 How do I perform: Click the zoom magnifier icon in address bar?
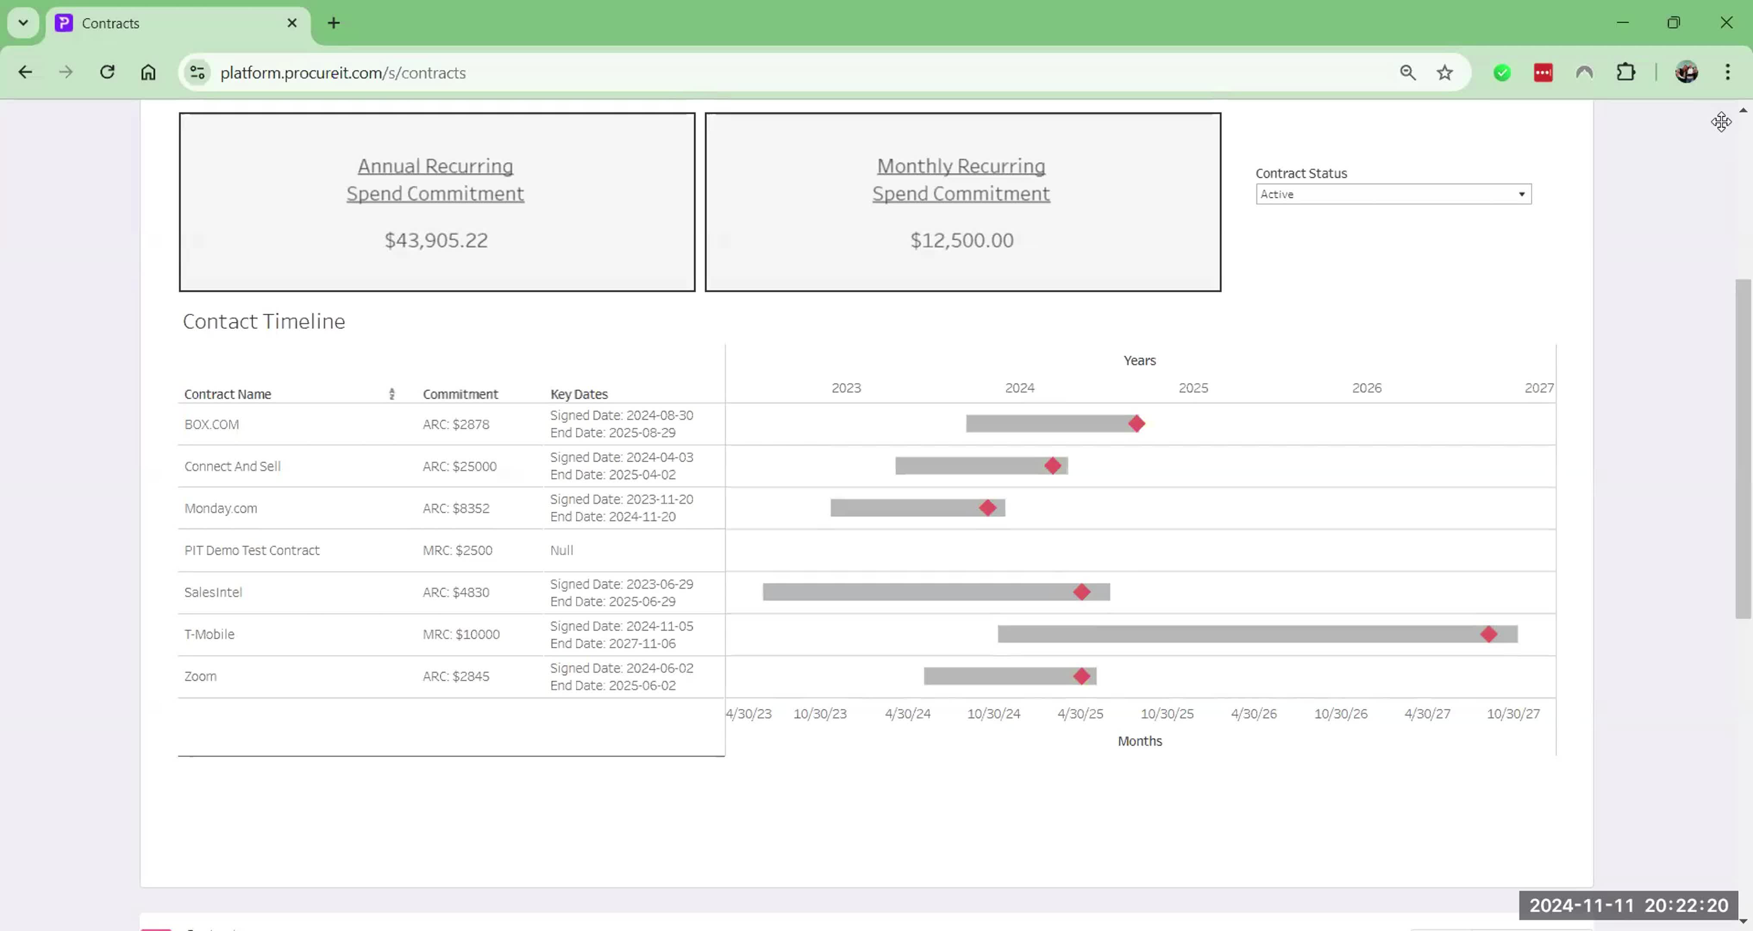point(1407,72)
